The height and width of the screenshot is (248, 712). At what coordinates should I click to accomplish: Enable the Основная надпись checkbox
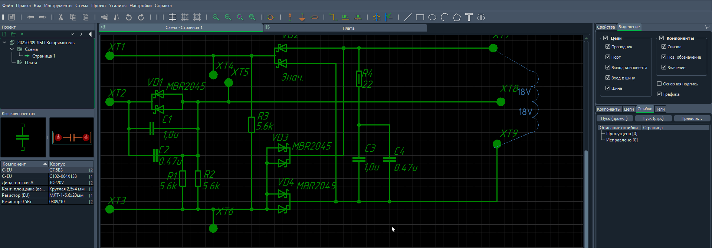[x=659, y=84]
